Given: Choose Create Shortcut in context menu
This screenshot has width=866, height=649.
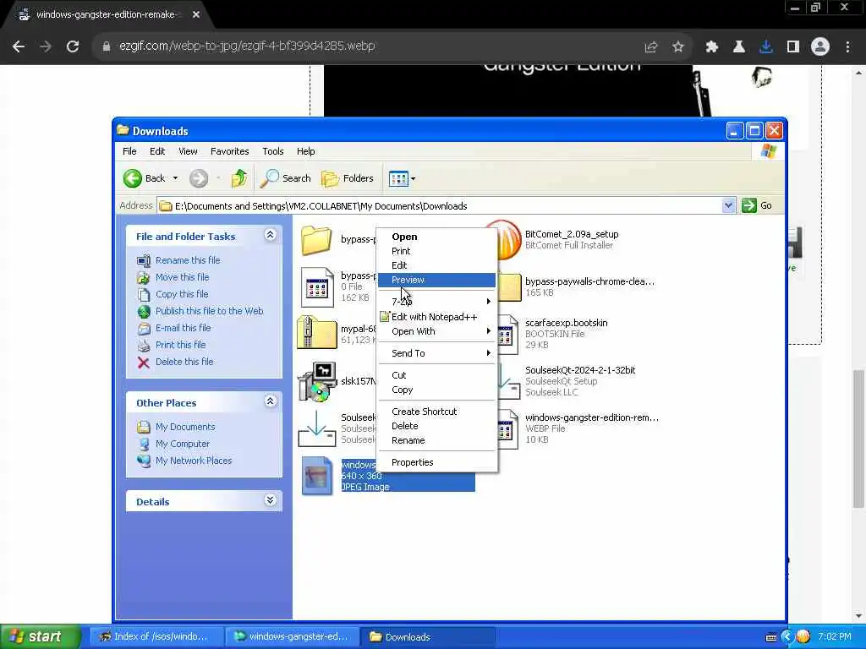Looking at the screenshot, I should coord(436,412).
